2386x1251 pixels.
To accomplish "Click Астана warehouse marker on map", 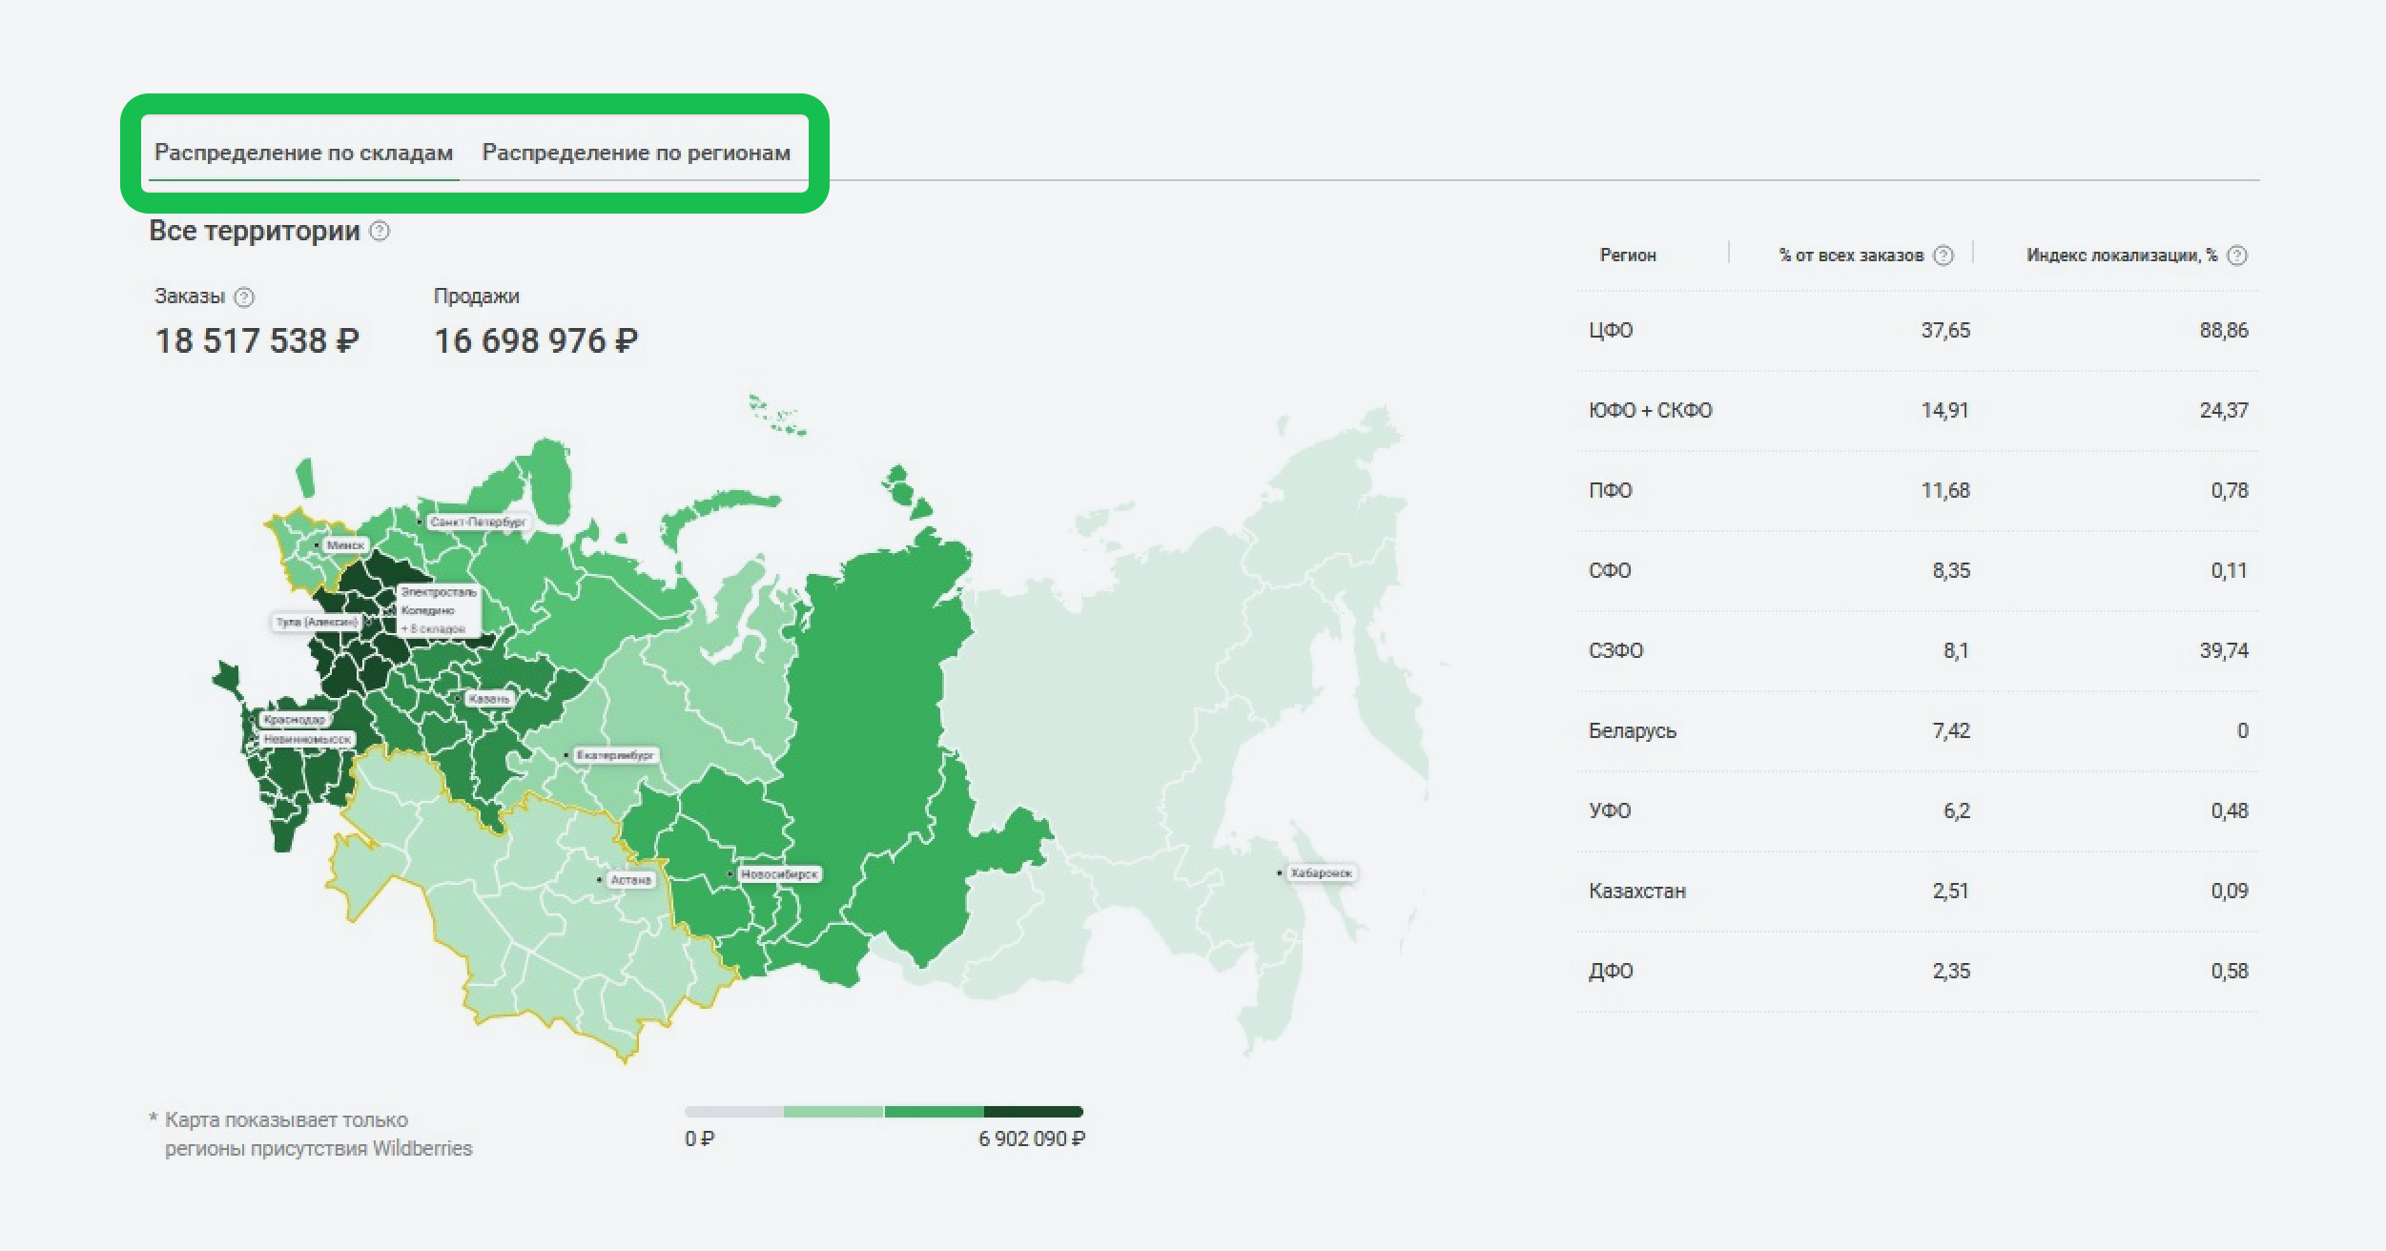I will point(629,880).
